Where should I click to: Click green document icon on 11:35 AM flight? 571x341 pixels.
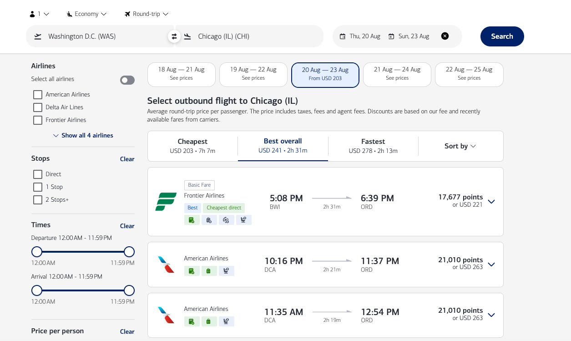pyautogui.click(x=192, y=321)
